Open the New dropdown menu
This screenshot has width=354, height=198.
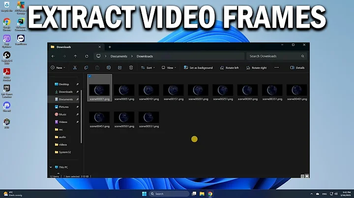pyautogui.click(x=58, y=68)
